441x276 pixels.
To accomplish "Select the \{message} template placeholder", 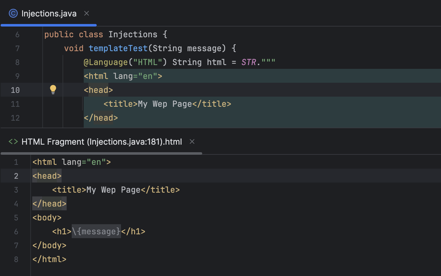I will pyautogui.click(x=96, y=231).
